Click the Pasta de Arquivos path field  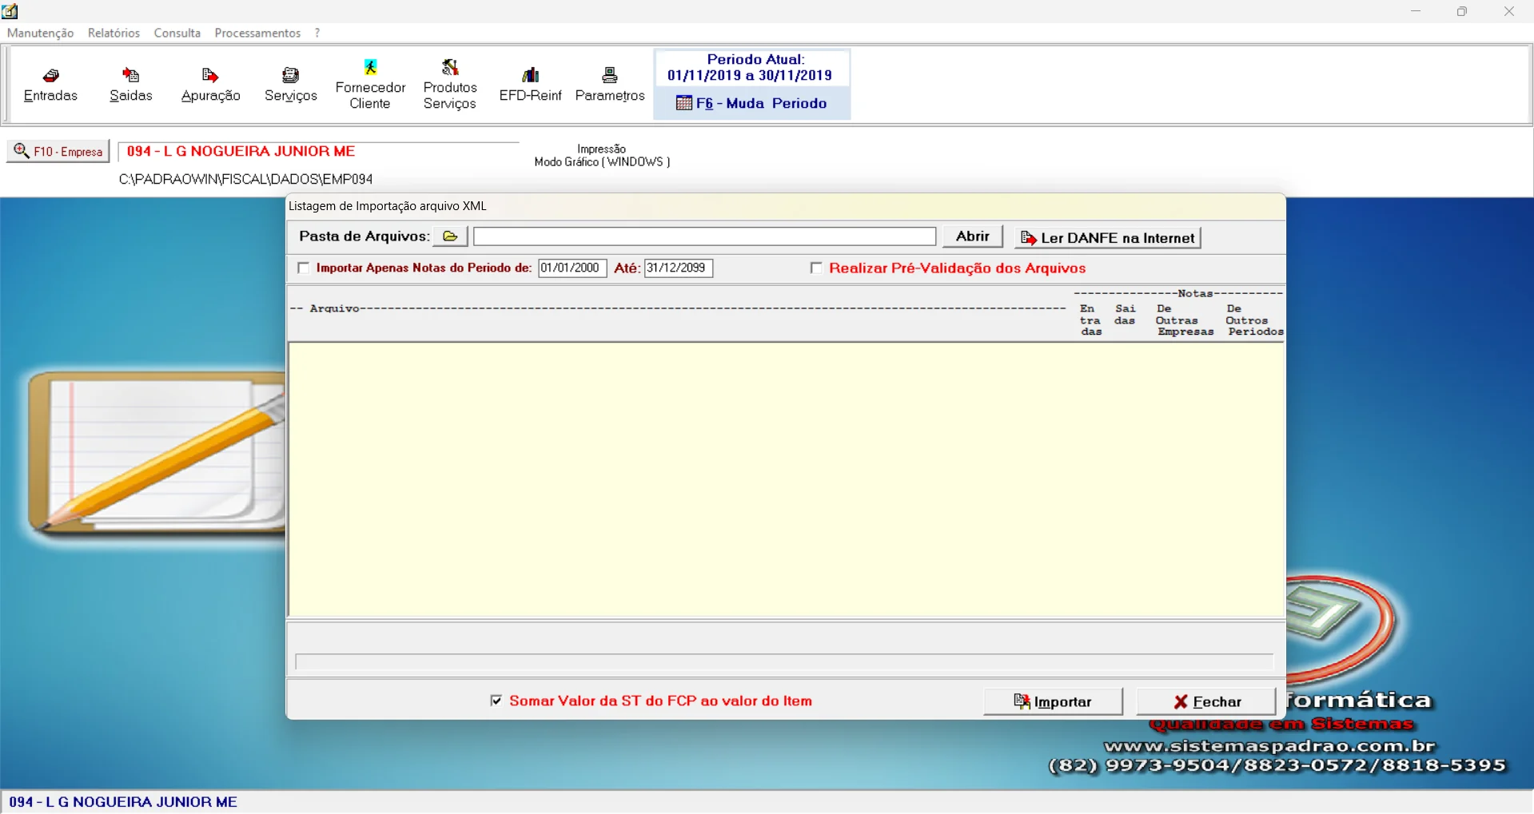(x=704, y=236)
